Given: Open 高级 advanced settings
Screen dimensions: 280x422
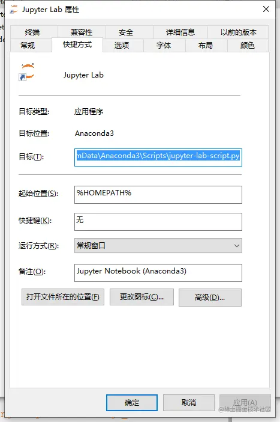Looking at the screenshot, I should 210,298.
